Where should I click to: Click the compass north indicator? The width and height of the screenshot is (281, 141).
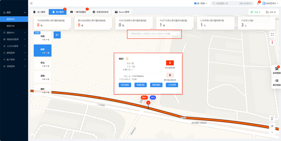[272, 43]
